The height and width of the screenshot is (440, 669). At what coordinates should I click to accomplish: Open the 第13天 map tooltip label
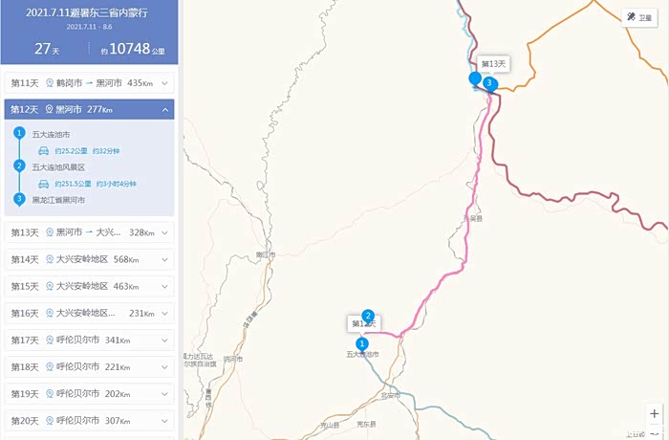(x=493, y=64)
